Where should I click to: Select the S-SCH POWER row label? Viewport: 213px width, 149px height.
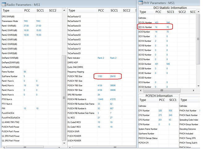coord(74,141)
